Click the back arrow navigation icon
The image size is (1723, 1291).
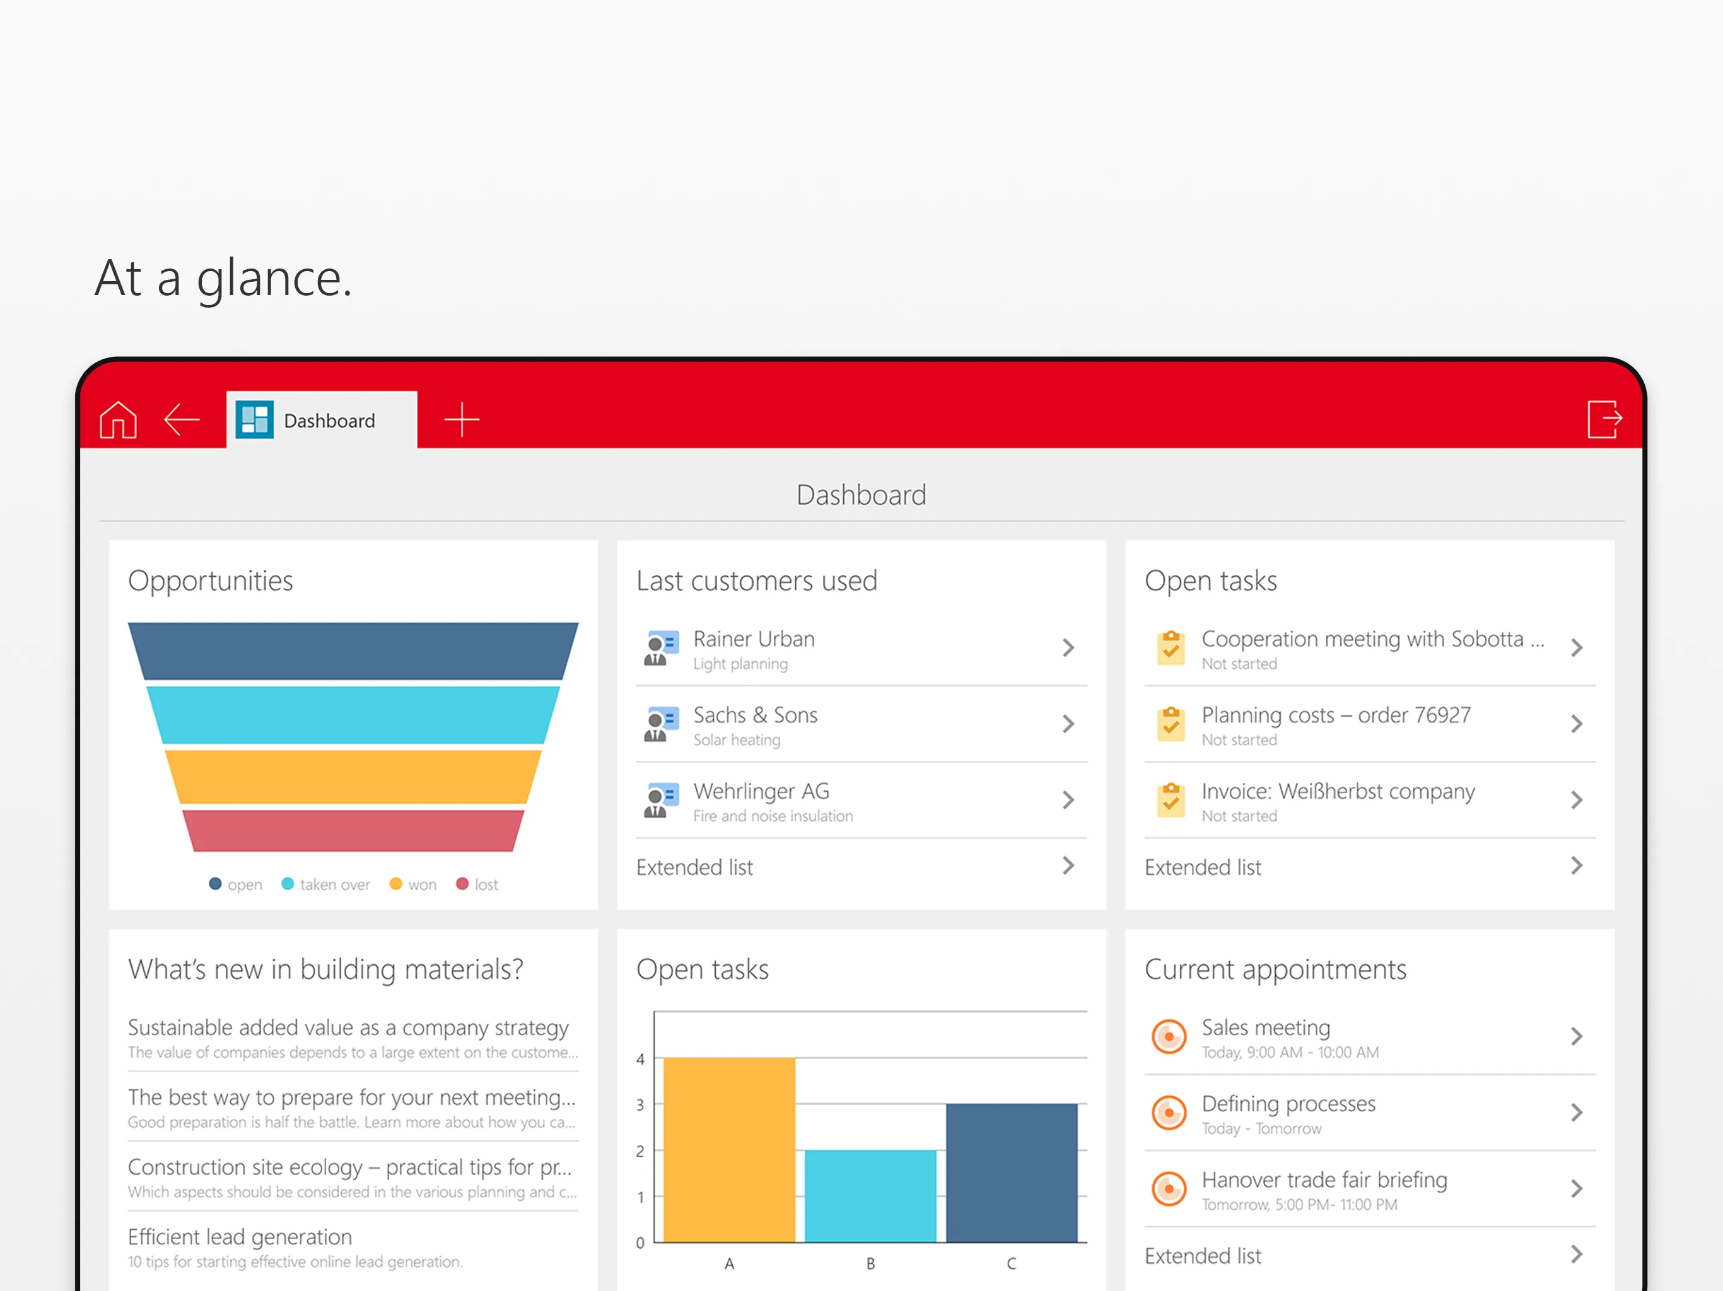point(182,418)
